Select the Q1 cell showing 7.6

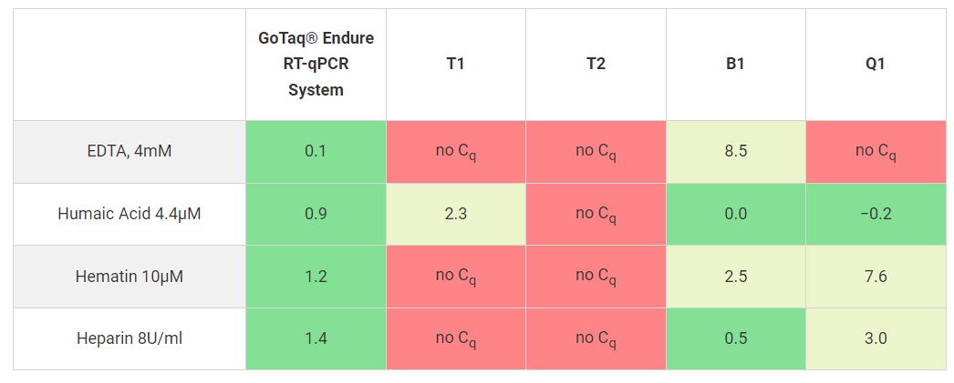[x=876, y=276]
